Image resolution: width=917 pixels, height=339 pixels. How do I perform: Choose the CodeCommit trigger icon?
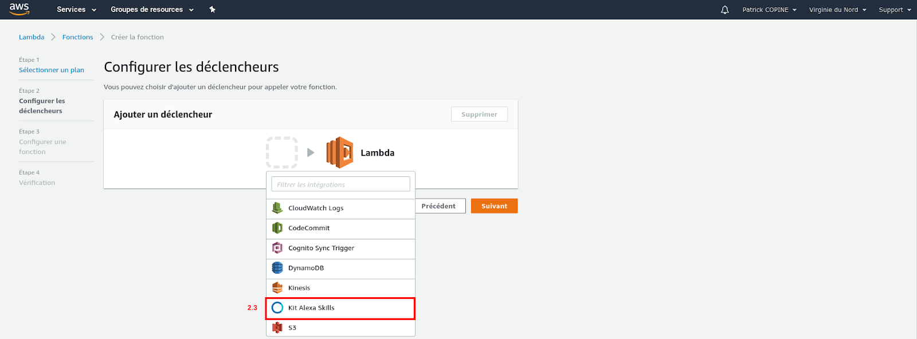(277, 228)
